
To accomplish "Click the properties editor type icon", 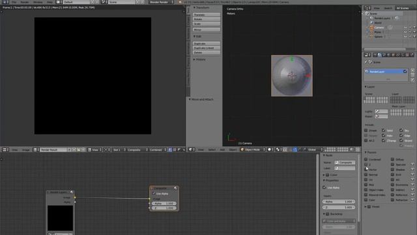I will coord(367,55).
